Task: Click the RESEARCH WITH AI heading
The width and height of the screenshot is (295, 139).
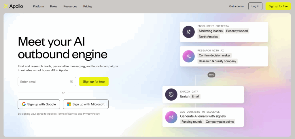Action: coord(211,50)
